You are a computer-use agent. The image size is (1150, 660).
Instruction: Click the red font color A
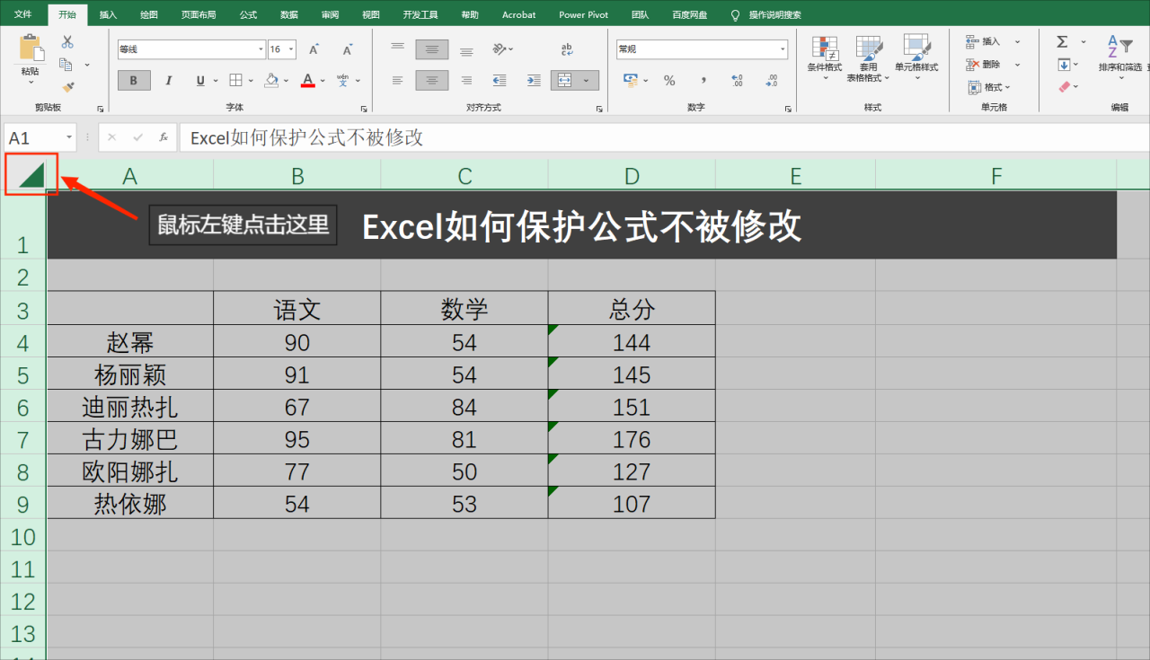click(x=308, y=81)
